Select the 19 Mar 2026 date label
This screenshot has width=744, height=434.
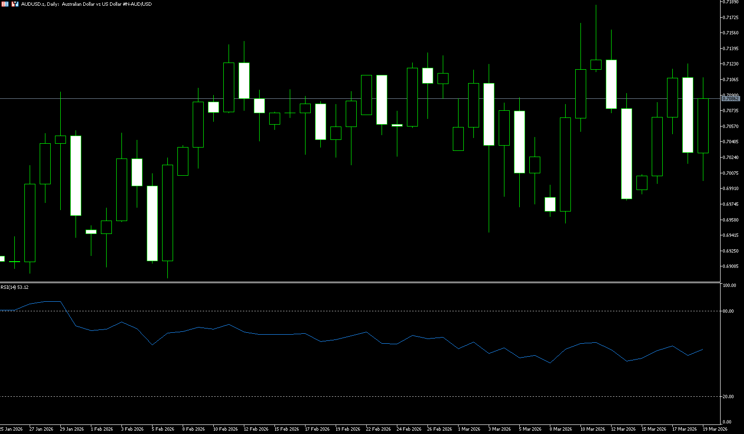click(715, 429)
